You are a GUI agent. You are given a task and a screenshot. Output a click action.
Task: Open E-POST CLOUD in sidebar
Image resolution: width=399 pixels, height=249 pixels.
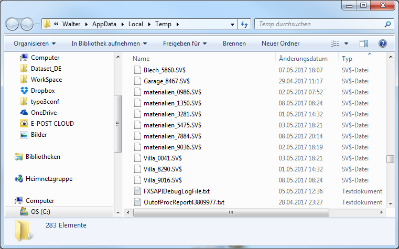(x=52, y=124)
